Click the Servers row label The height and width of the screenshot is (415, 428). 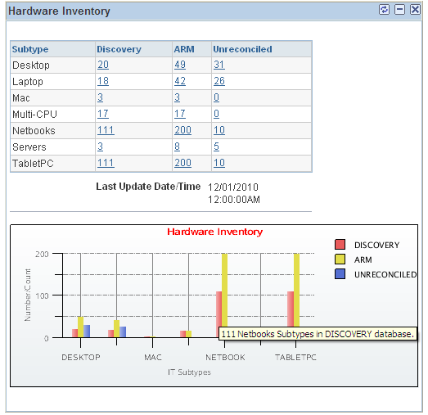[29, 147]
